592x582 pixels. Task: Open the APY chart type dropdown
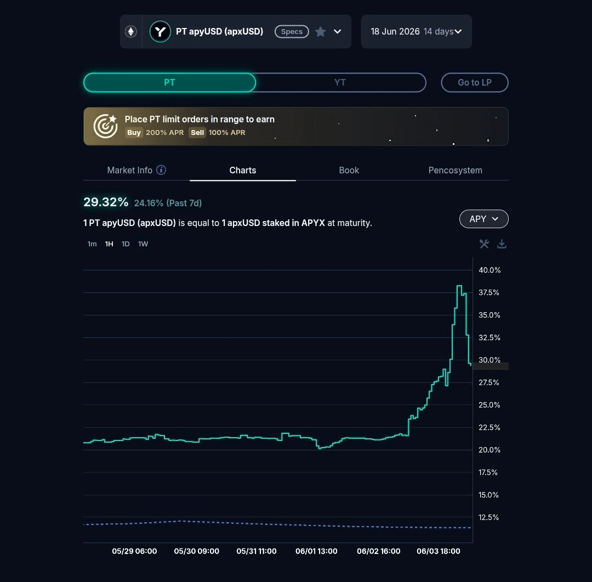483,219
